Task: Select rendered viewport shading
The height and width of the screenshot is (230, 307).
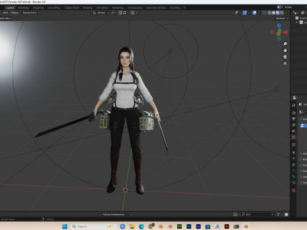Action: pyautogui.click(x=281, y=13)
